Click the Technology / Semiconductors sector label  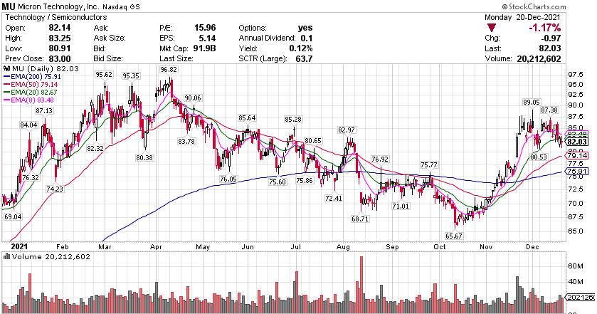tap(56, 17)
